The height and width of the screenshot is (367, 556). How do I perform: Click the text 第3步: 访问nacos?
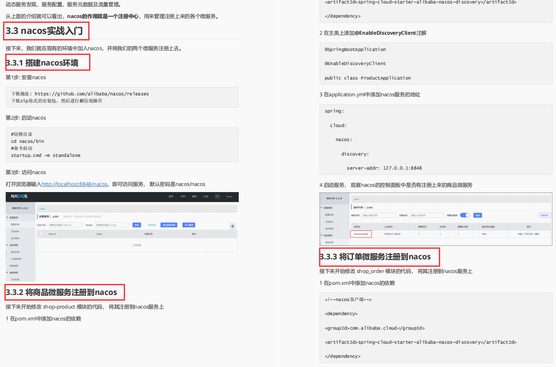click(x=26, y=172)
